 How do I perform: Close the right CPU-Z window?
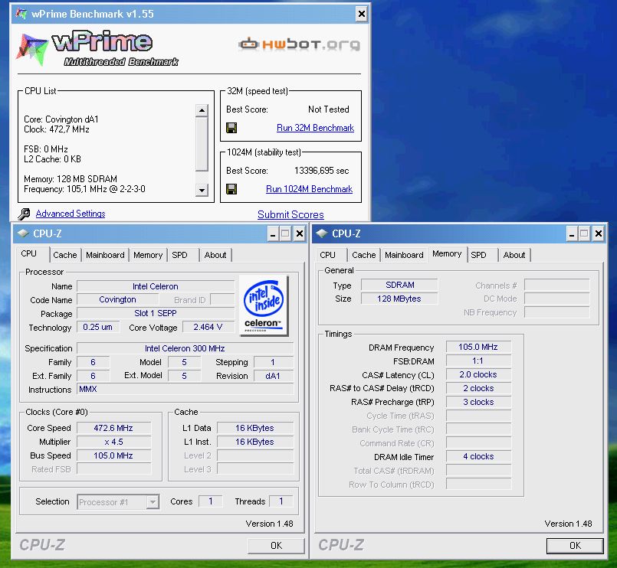599,234
